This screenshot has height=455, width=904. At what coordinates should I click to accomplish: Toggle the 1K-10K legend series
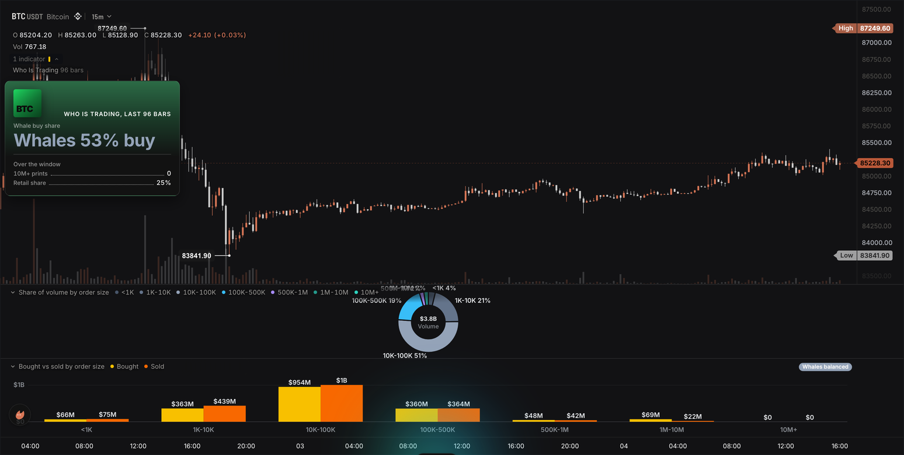pos(155,292)
